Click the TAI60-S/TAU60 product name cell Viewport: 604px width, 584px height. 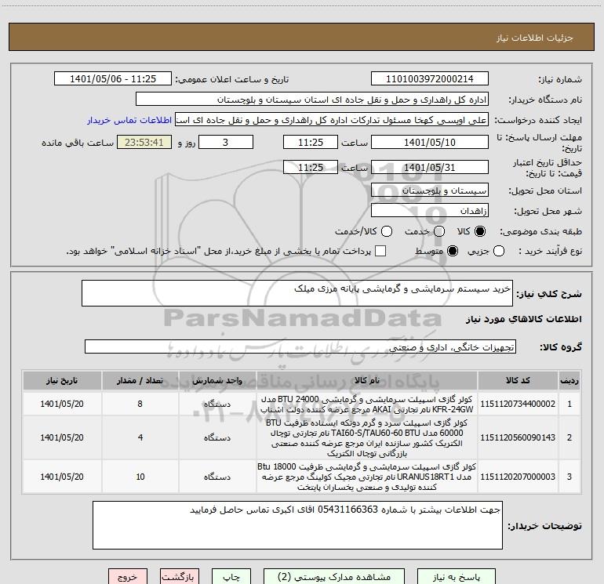point(367,438)
